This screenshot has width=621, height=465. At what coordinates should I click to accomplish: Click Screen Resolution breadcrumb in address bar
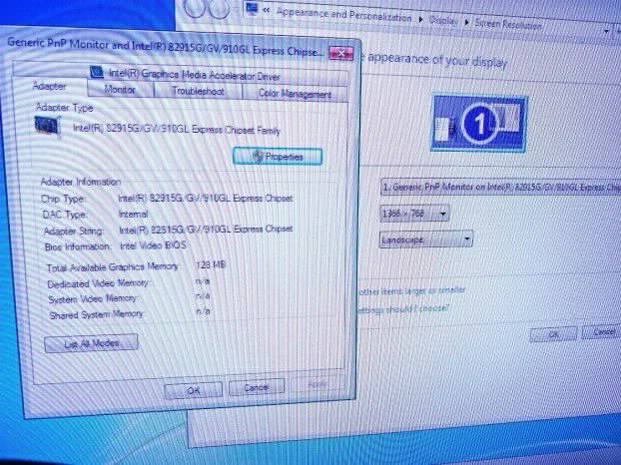click(508, 24)
